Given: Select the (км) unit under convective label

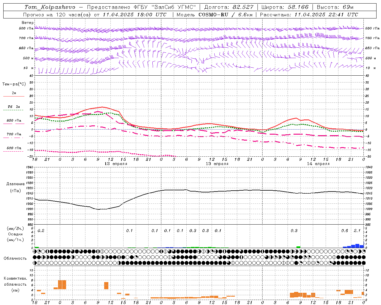Looking at the screenshot, I should point(15,290).
